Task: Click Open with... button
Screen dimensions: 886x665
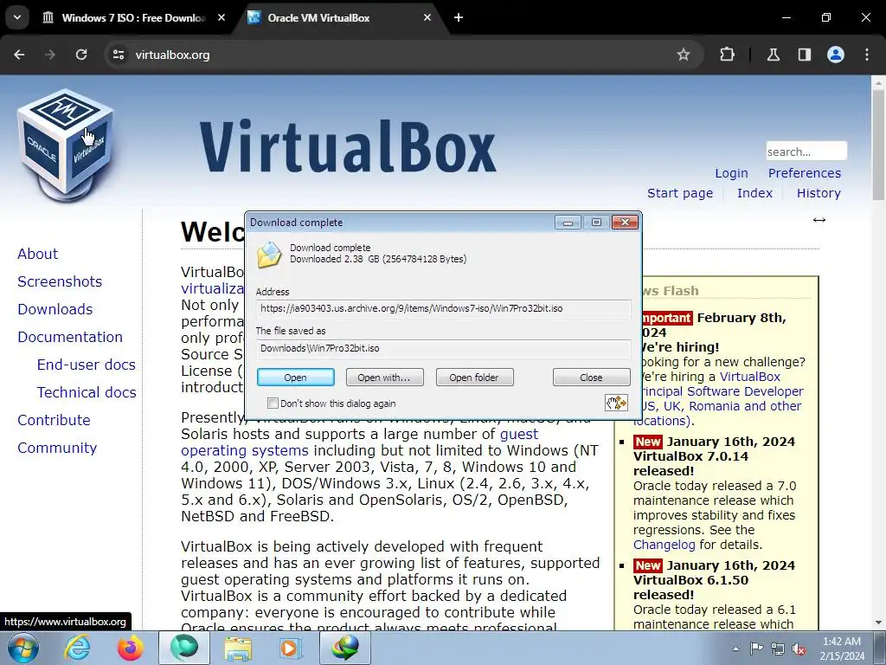Action: (384, 378)
